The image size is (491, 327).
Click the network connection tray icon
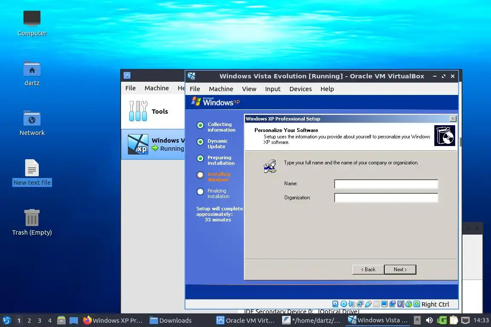pyautogui.click(x=465, y=320)
